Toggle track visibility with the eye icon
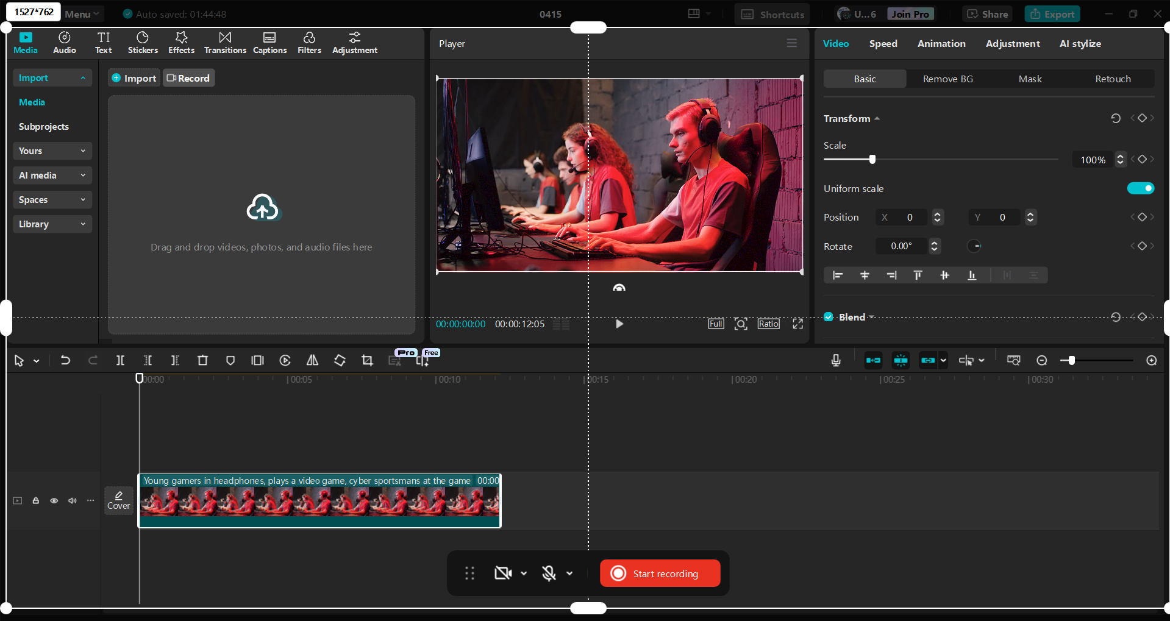 click(x=54, y=500)
